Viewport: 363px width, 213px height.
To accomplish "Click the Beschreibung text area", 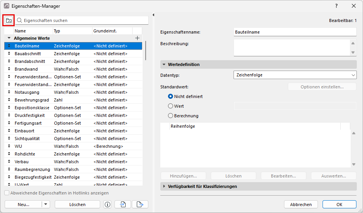I will click(292, 47).
